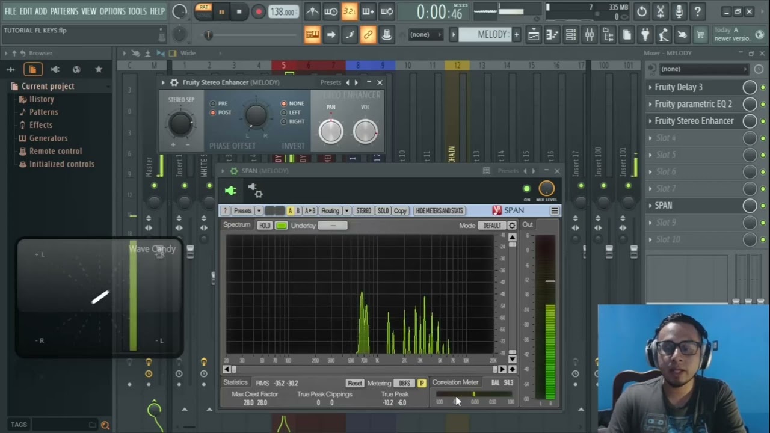Open the EDIT menu
This screenshot has width=770, height=433.
[x=26, y=11]
